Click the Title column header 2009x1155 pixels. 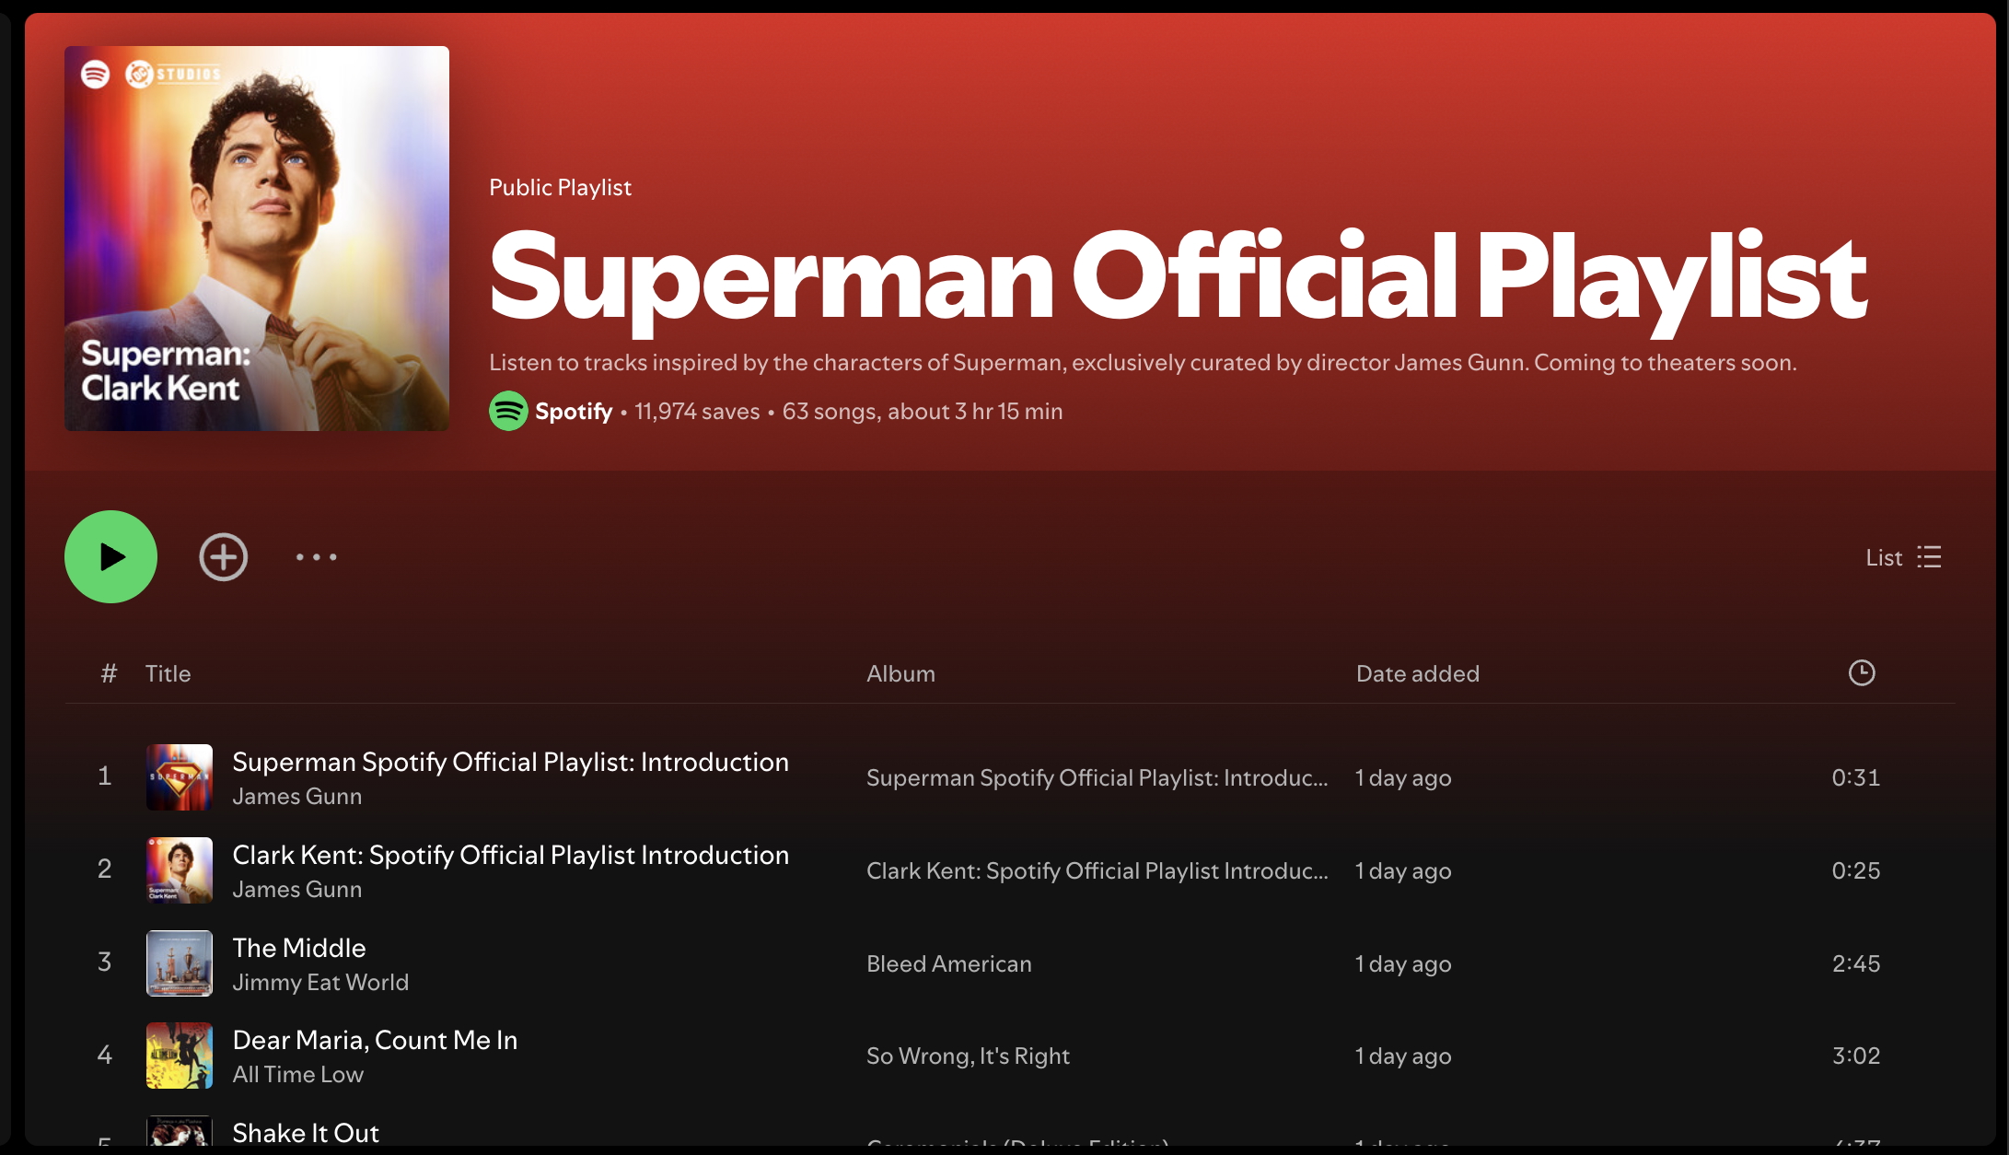(168, 673)
